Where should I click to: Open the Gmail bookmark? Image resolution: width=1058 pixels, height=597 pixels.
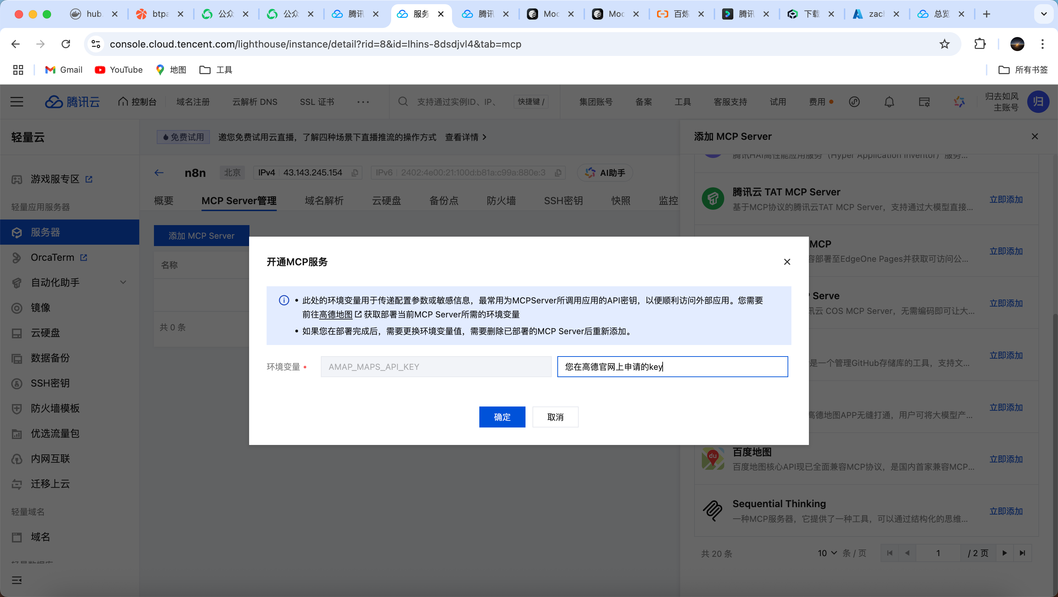[x=64, y=70]
